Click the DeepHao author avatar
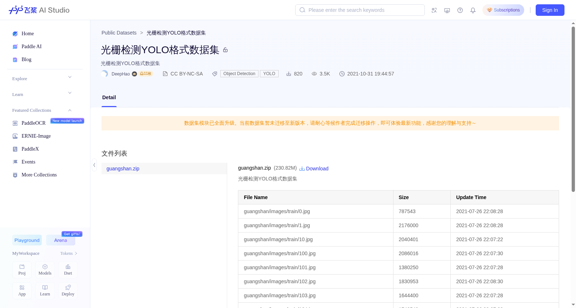 pos(105,74)
